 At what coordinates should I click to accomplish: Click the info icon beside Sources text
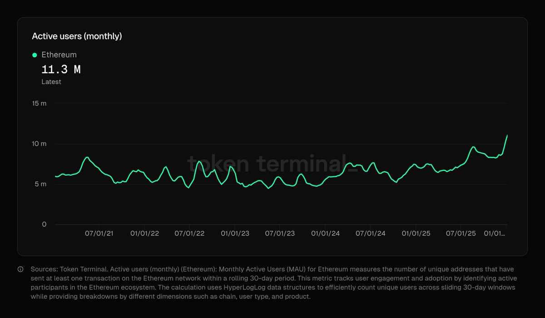click(x=20, y=269)
